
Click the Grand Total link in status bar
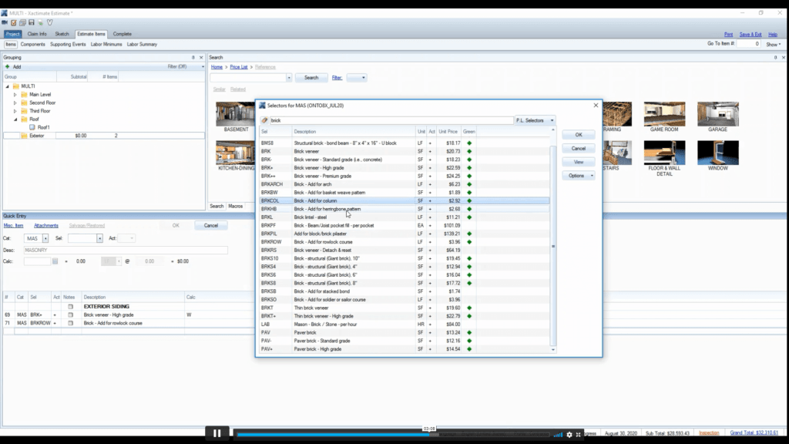[754, 433]
